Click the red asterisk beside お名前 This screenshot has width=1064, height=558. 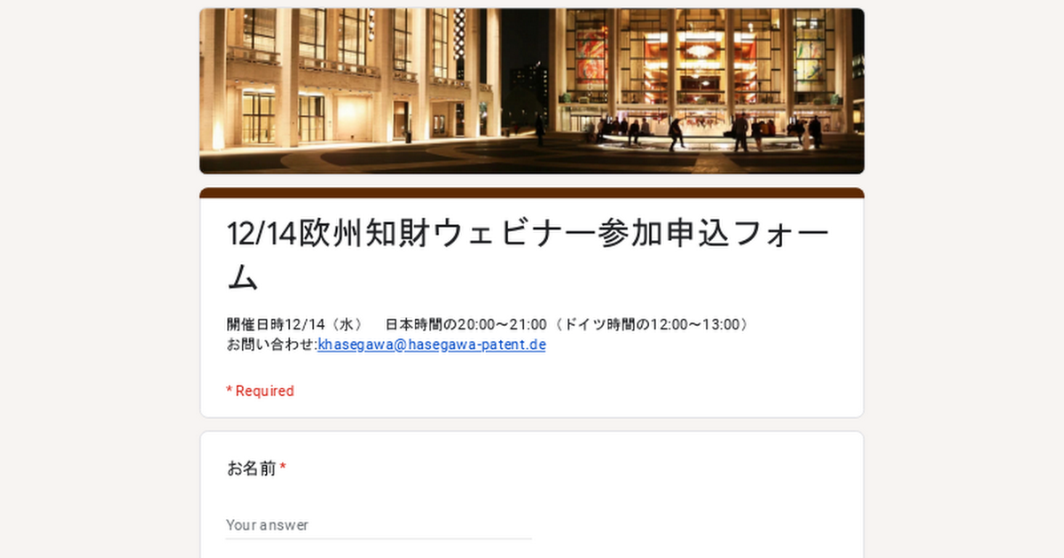pyautogui.click(x=283, y=468)
